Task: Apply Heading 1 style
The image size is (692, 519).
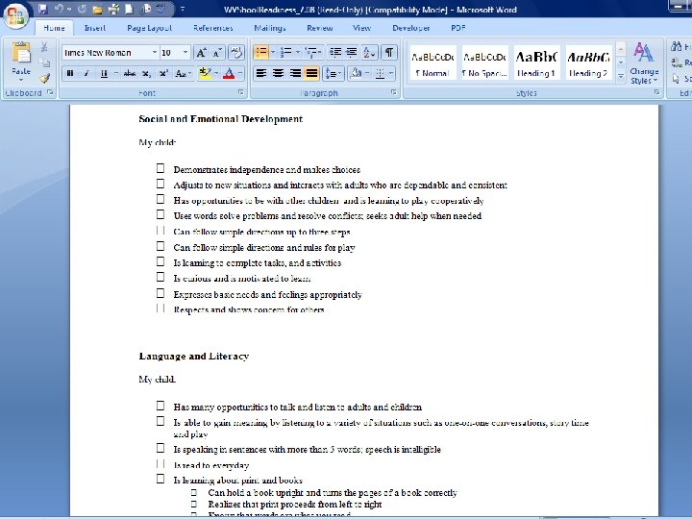Action: [536, 62]
